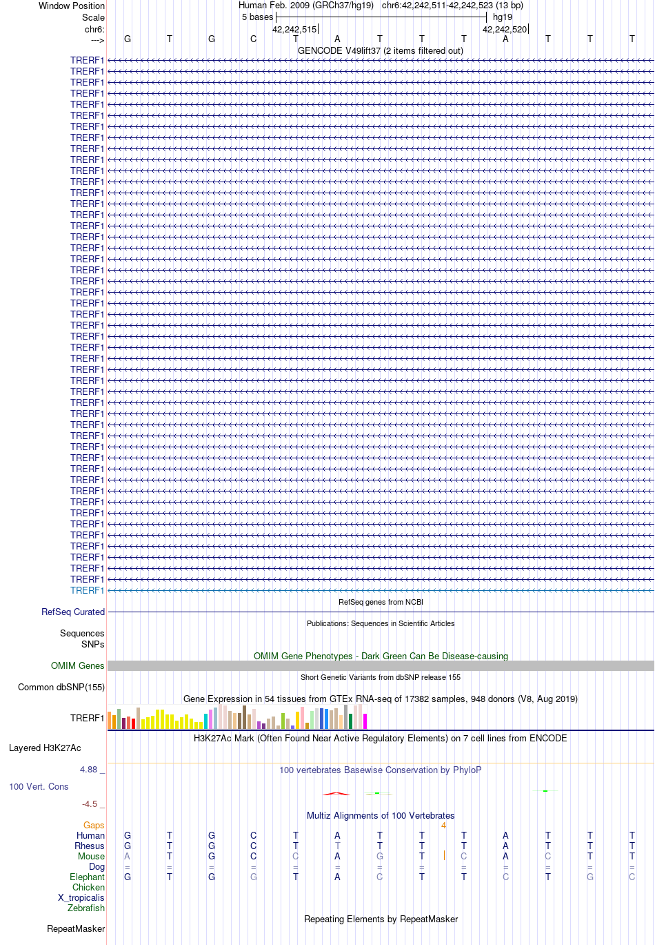Viewport: 655px width, 945px height.
Task: Click the Layered H3K27Ac track label
Action: [45, 748]
